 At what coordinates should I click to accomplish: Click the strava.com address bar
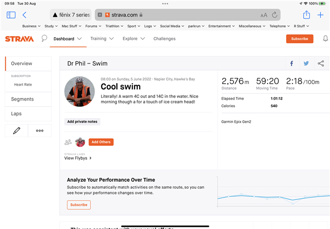[188, 15]
